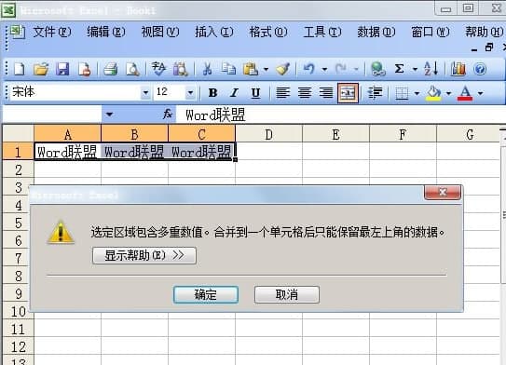Click the column D header
Viewport: 506px width, 365px height.
[x=268, y=134]
